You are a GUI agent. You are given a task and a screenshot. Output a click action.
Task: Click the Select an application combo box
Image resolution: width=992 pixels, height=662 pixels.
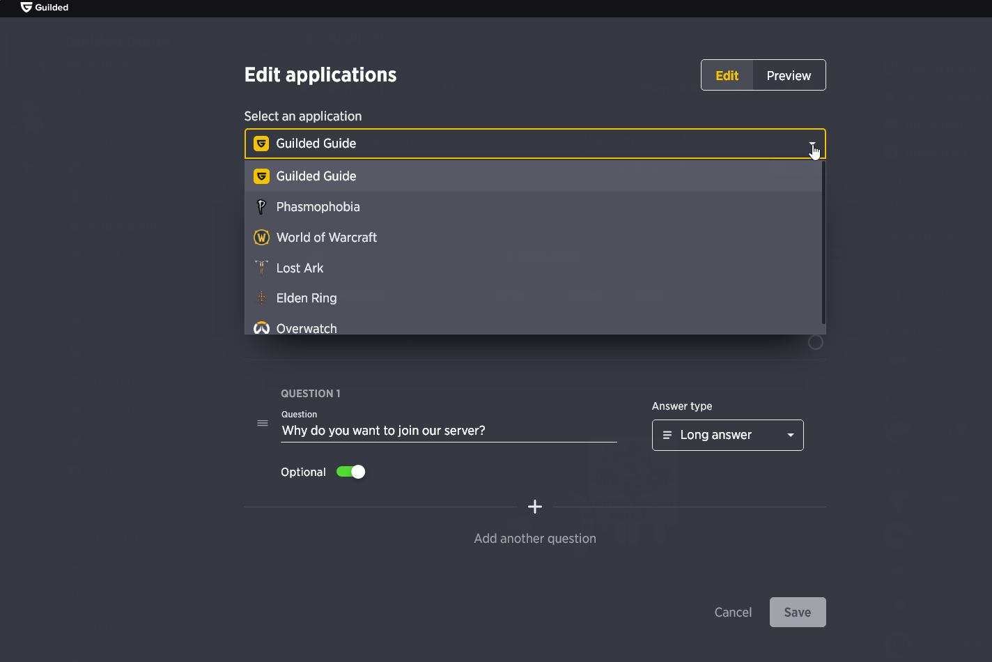pos(535,144)
